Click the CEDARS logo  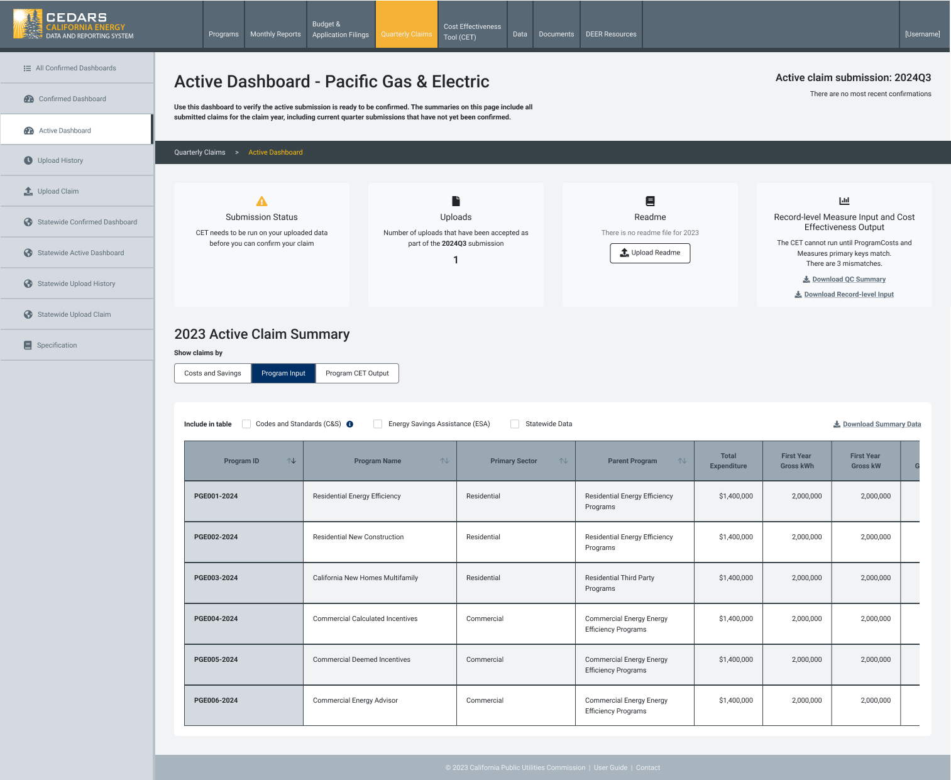coord(74,25)
